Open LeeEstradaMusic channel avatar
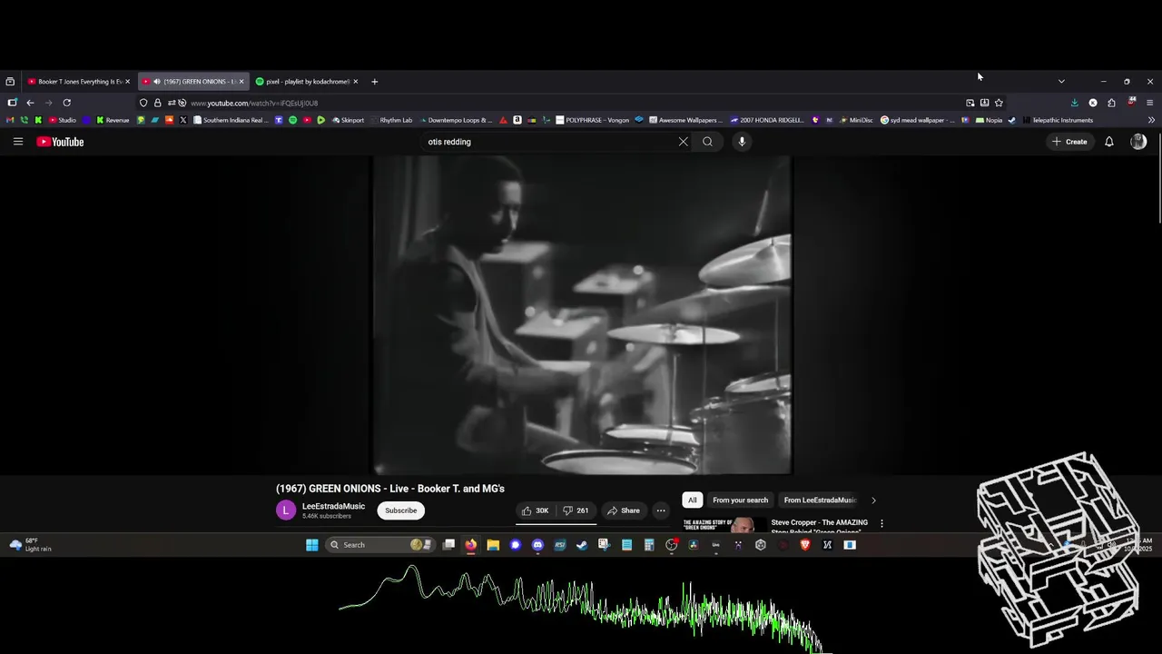The image size is (1162, 654). [x=286, y=510]
